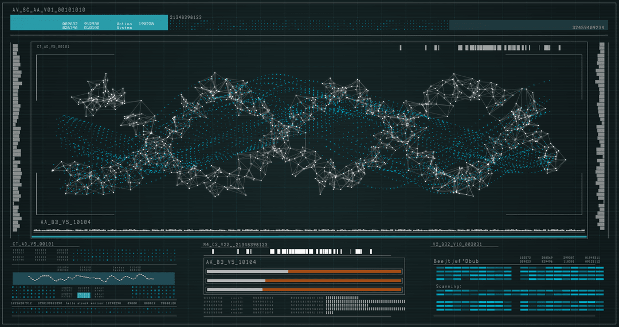The width and height of the screenshot is (619, 327).
Task: Select the standalone 21348398123 code at top
Action: point(186,17)
